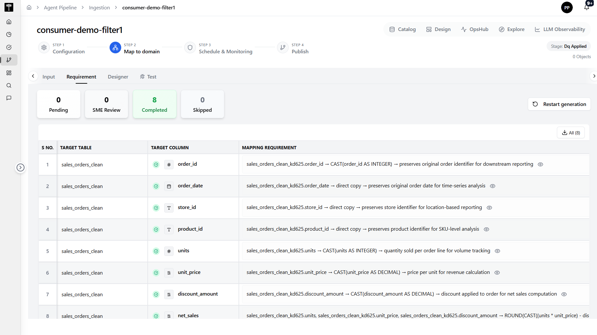
Task: Go to Ingestion breadcrumb
Action: [x=99, y=7]
